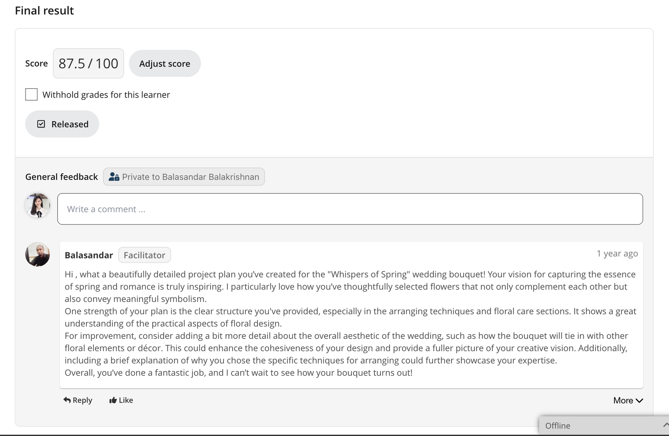669x436 pixels.
Task: Click your avatar beside the comment box
Action: coord(37,206)
